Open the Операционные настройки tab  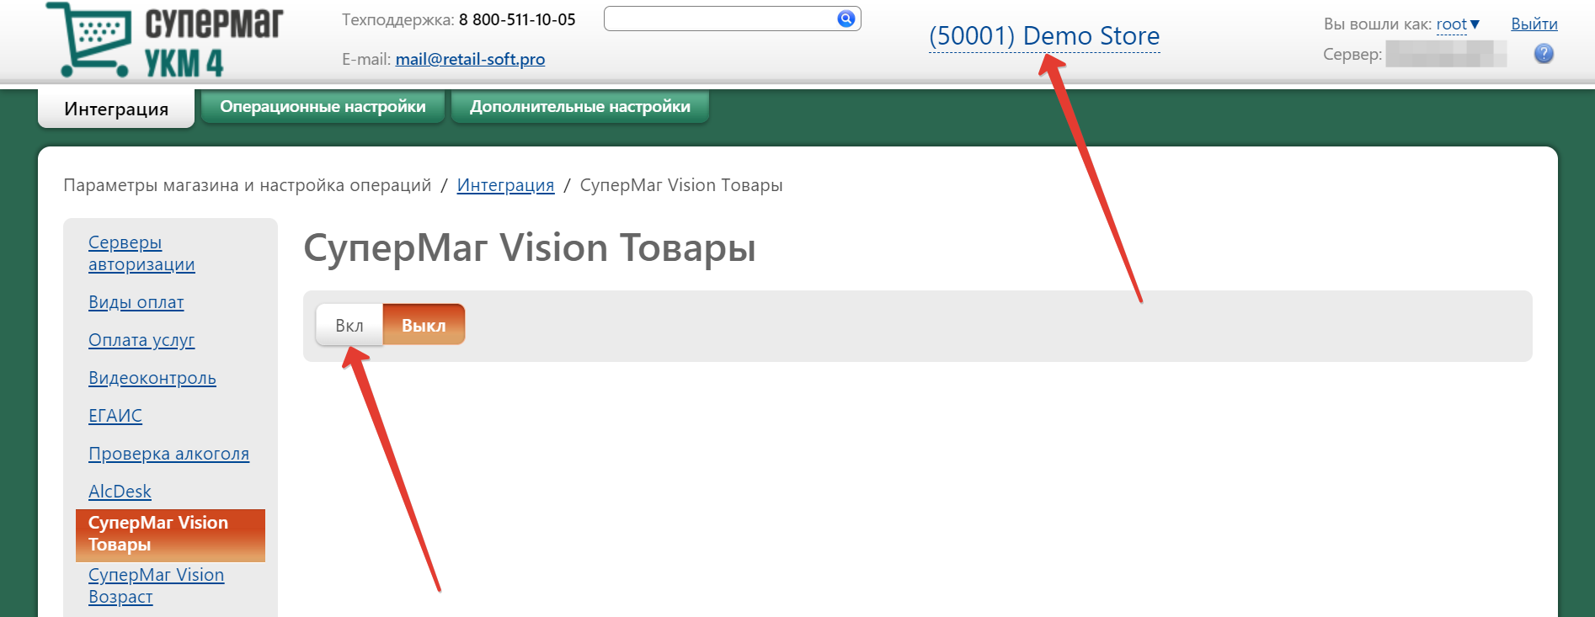coord(323,107)
